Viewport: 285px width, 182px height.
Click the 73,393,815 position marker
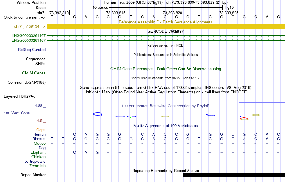click(x=116, y=13)
